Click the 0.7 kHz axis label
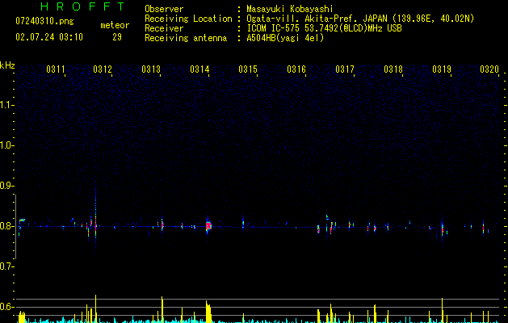 coord(7,266)
